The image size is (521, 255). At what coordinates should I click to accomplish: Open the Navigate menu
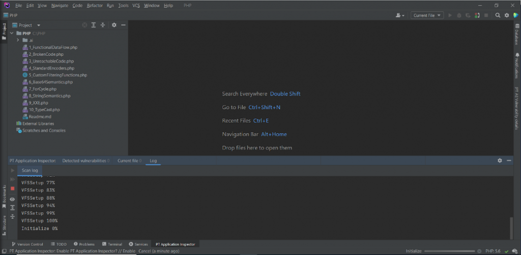(60, 6)
